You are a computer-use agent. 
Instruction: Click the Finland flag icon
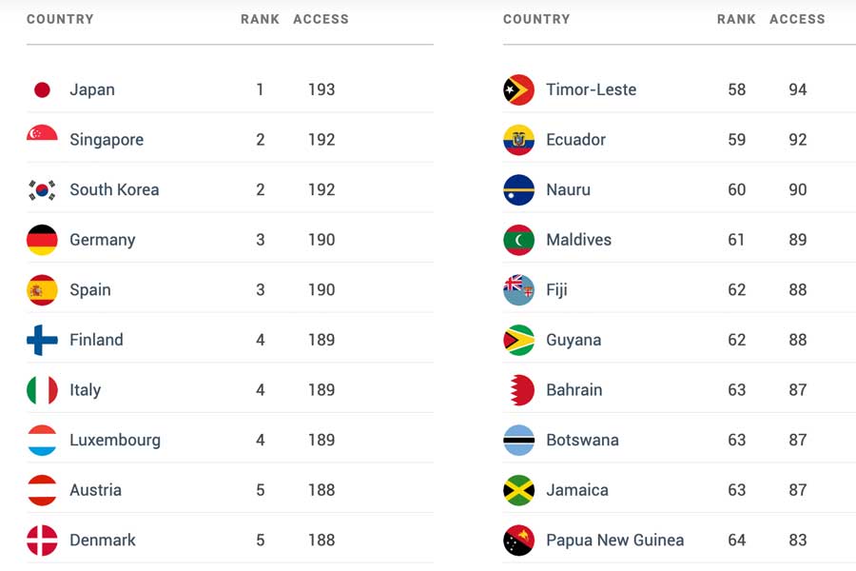[x=42, y=340]
